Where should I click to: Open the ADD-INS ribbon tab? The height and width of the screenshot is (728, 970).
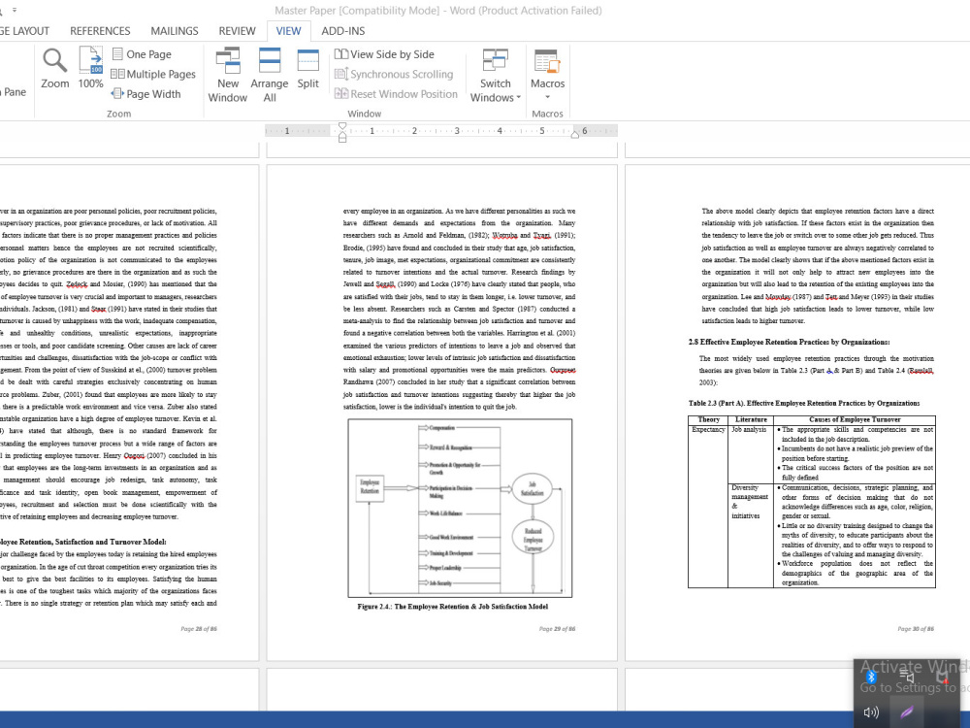pyautogui.click(x=343, y=31)
